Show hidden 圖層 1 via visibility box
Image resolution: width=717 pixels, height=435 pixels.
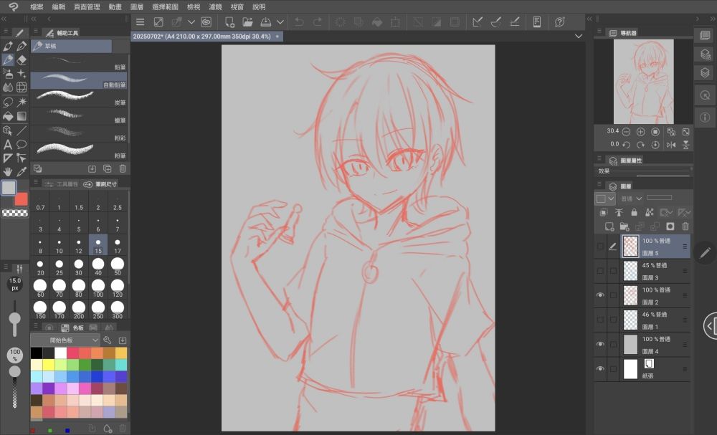click(600, 320)
